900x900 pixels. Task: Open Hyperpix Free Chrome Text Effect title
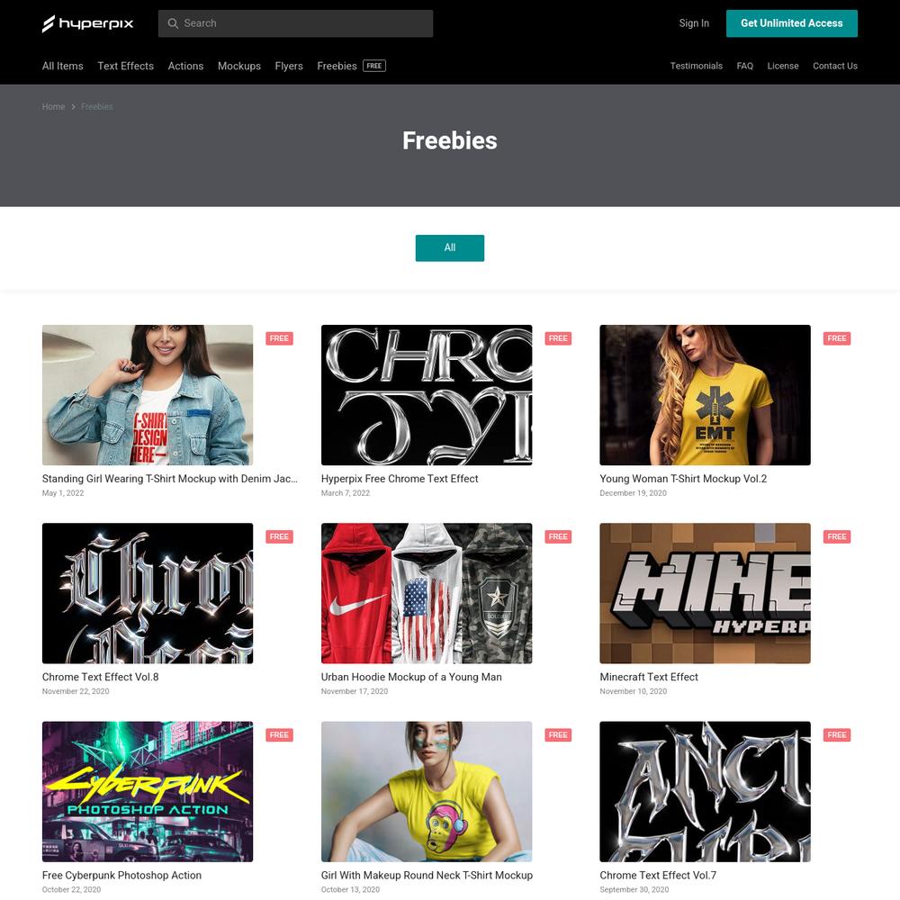400,479
